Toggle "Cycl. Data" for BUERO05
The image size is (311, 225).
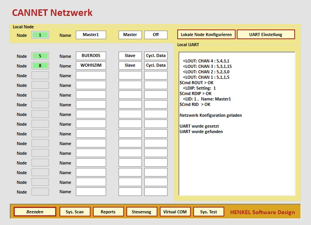click(155, 55)
